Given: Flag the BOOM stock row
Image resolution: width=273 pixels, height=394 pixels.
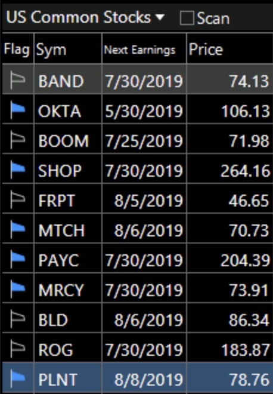Looking at the screenshot, I should pos(17,140).
